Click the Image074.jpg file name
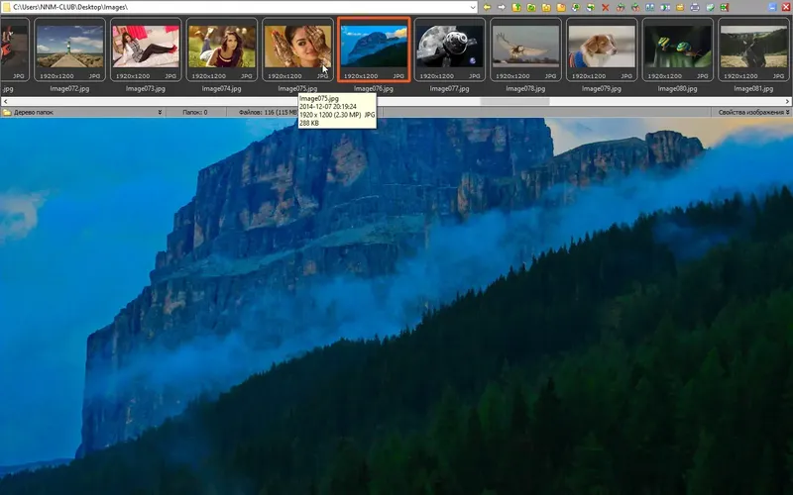Screen dimensions: 793x495 pos(221,88)
